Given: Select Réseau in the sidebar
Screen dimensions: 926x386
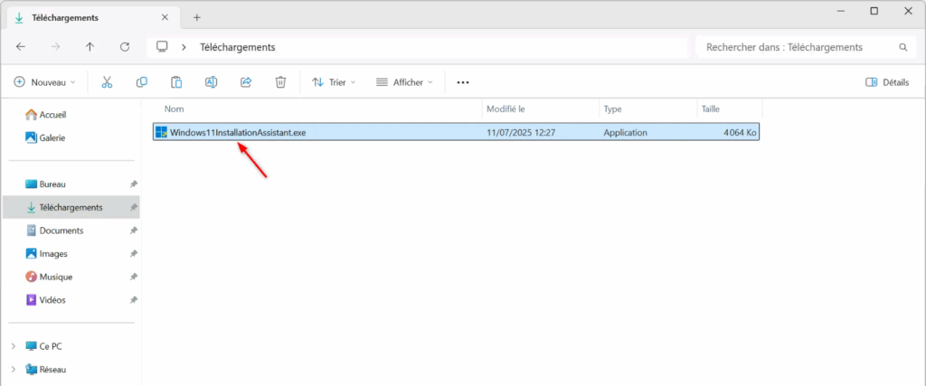Looking at the screenshot, I should pyautogui.click(x=45, y=370).
